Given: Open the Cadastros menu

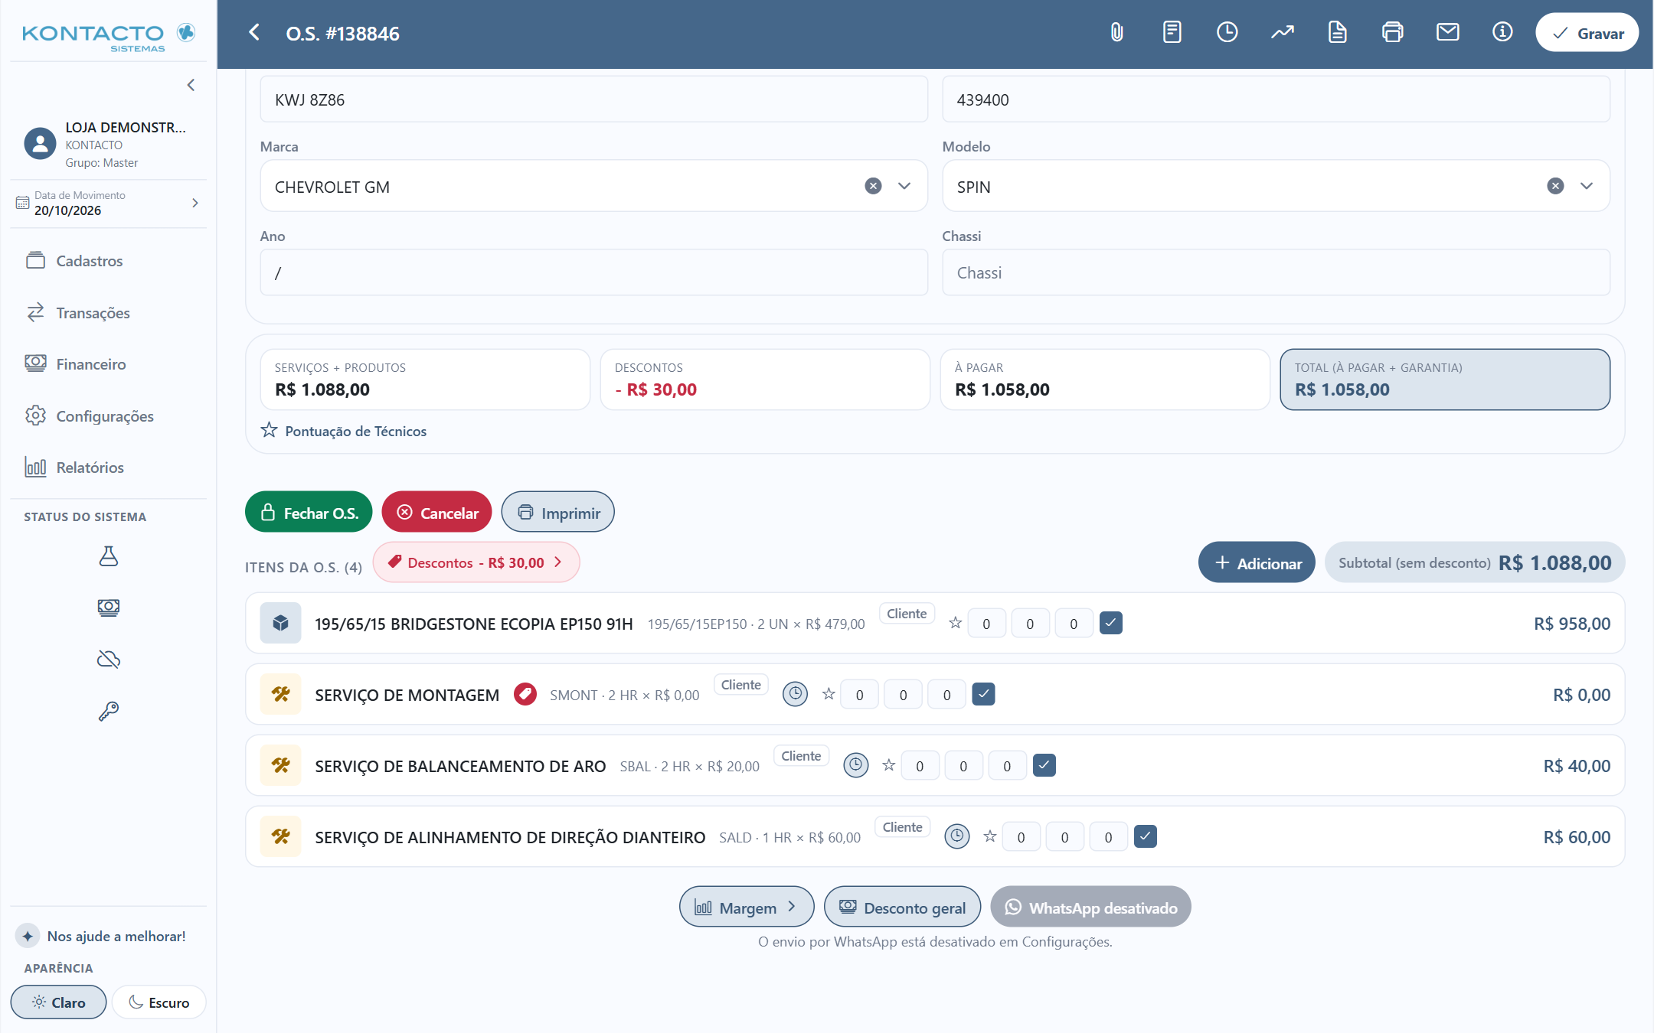Looking at the screenshot, I should pyautogui.click(x=108, y=261).
